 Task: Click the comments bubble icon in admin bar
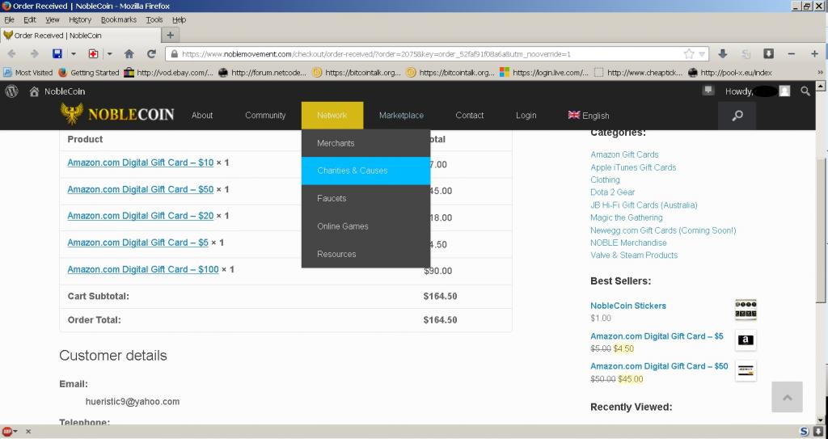click(708, 91)
